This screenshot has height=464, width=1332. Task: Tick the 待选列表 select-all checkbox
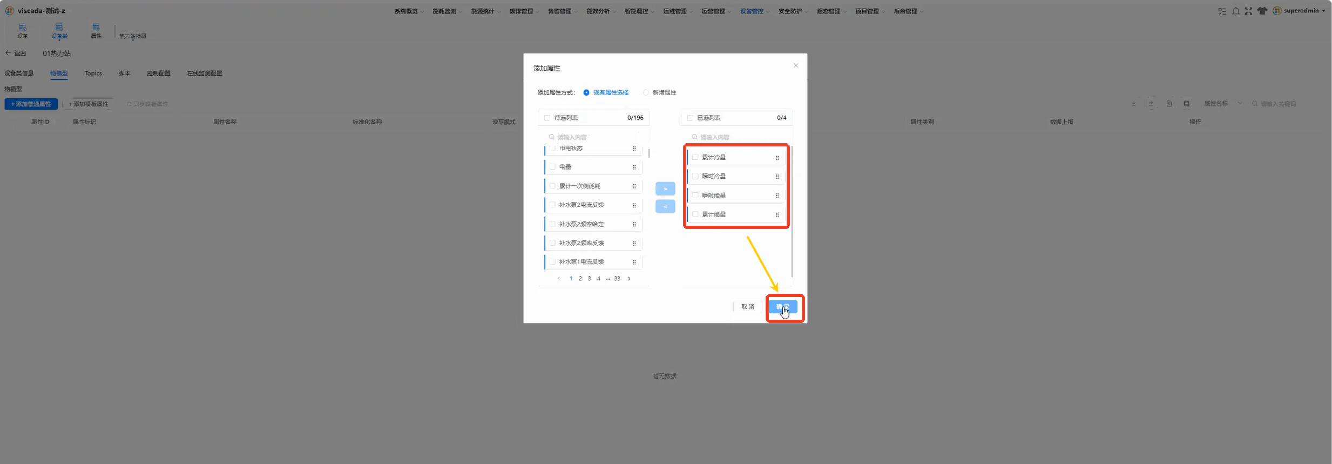coord(547,118)
